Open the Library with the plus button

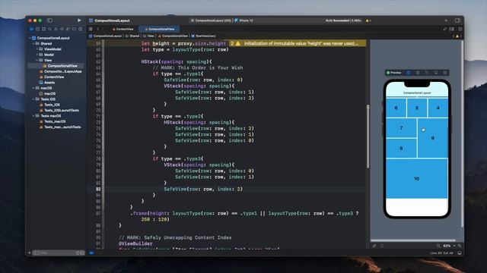coord(446,20)
